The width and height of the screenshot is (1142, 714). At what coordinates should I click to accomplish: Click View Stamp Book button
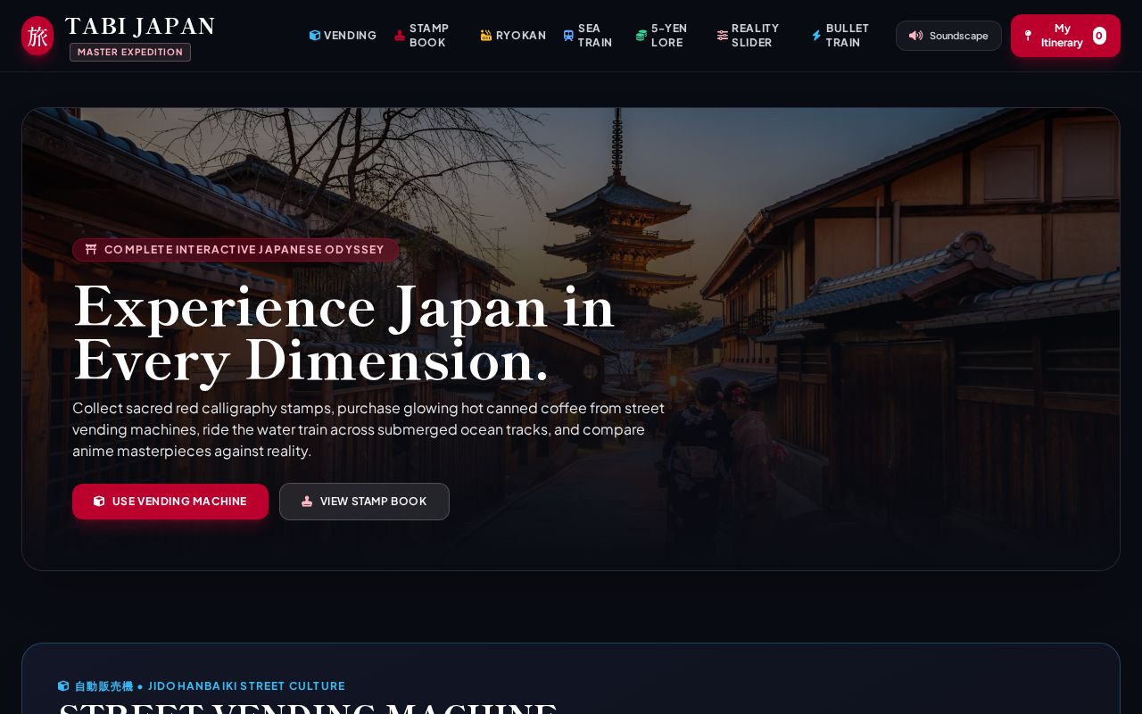tap(364, 502)
